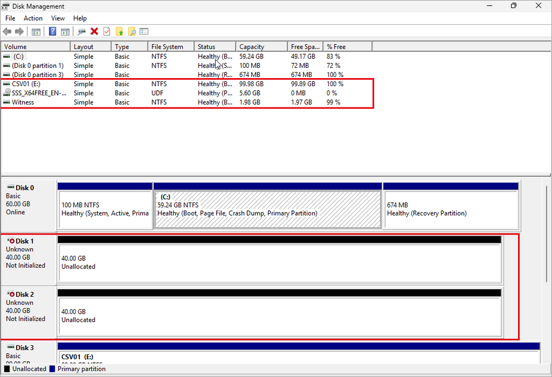Viewport: 552px width, 377px height.
Task: Select the (C:) 59.24 GB partition block
Action: tap(268, 206)
